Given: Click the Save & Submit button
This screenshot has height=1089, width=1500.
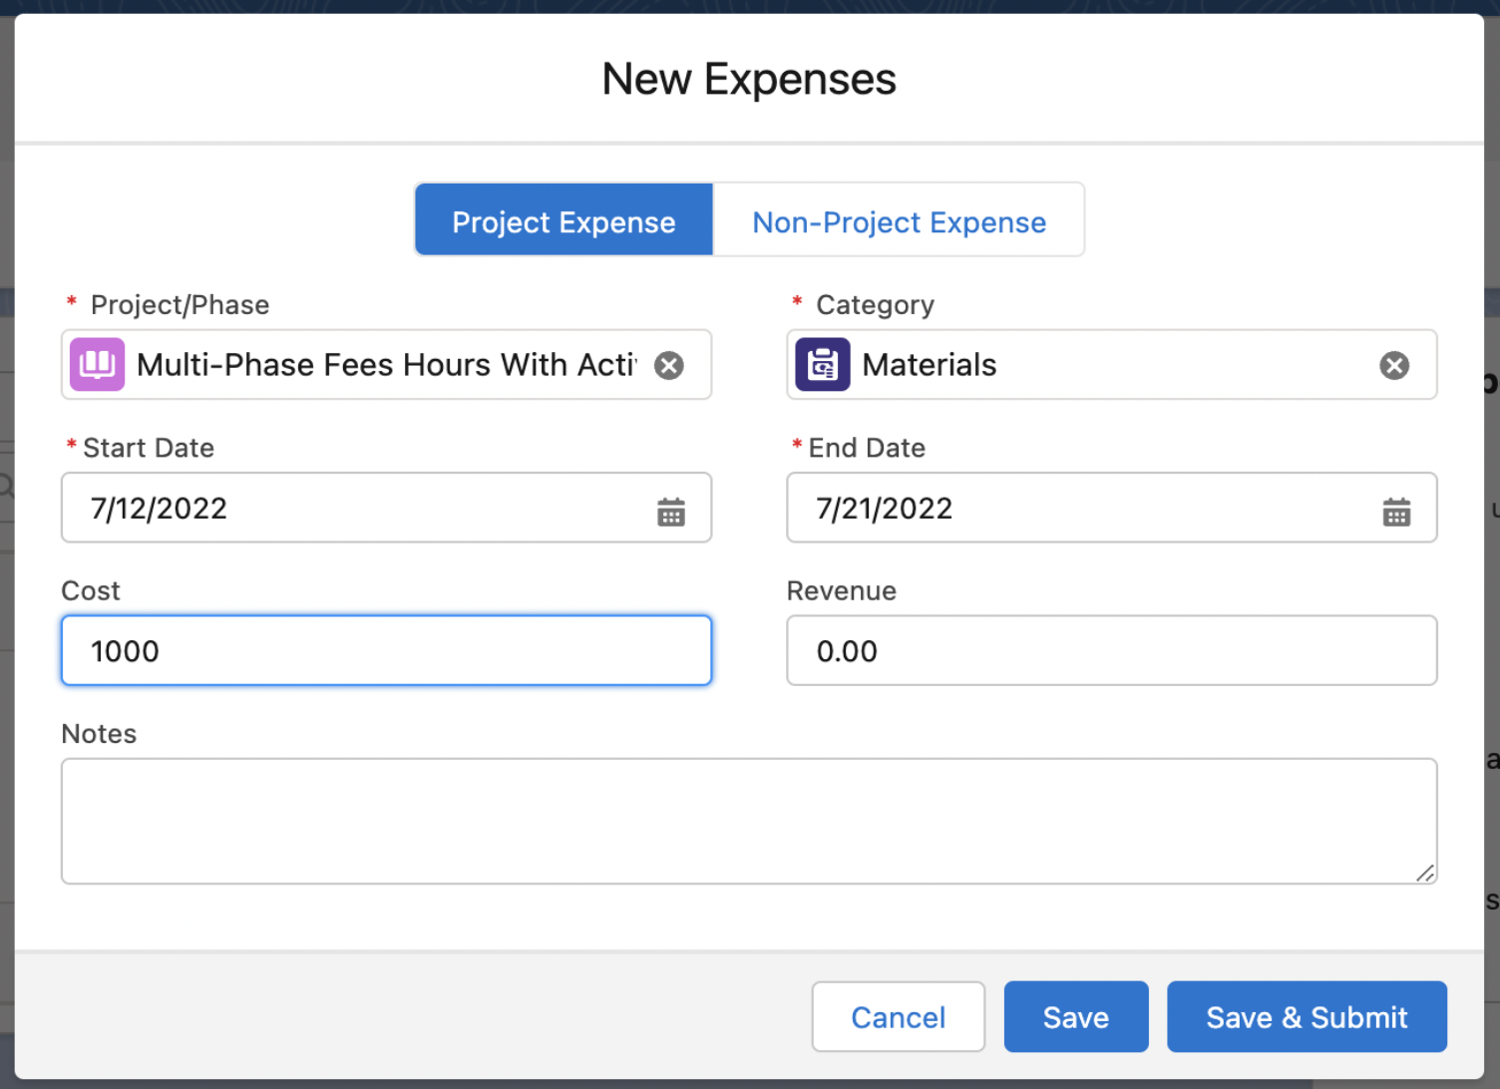Looking at the screenshot, I should tap(1307, 1017).
